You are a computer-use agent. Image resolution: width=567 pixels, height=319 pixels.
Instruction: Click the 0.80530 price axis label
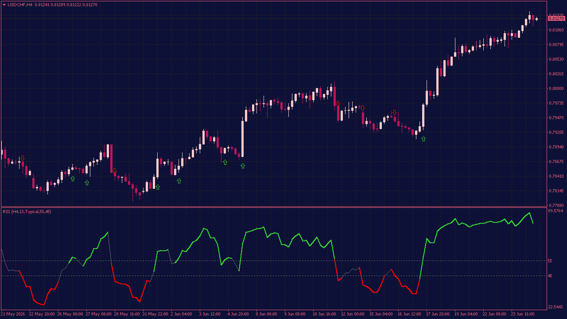(556, 59)
